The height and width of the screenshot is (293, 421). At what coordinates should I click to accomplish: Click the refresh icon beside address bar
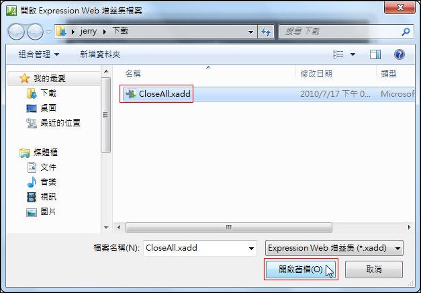coord(266,32)
